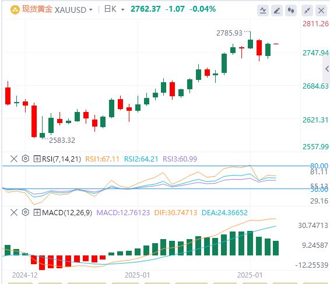Expand the side panel arrow

click(x=327, y=69)
